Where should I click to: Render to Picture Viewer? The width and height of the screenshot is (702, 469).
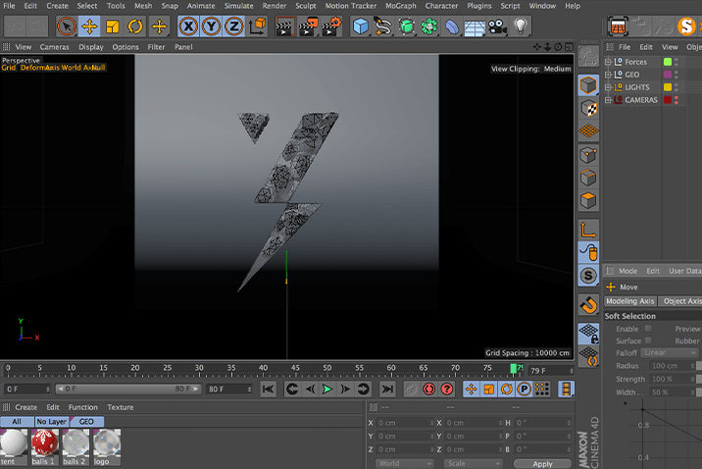(308, 26)
